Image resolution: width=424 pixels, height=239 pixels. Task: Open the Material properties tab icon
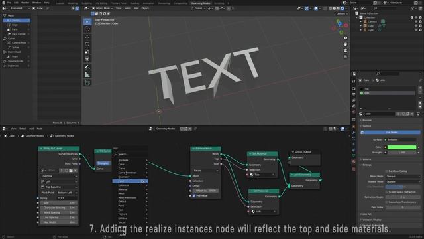pos(354,162)
